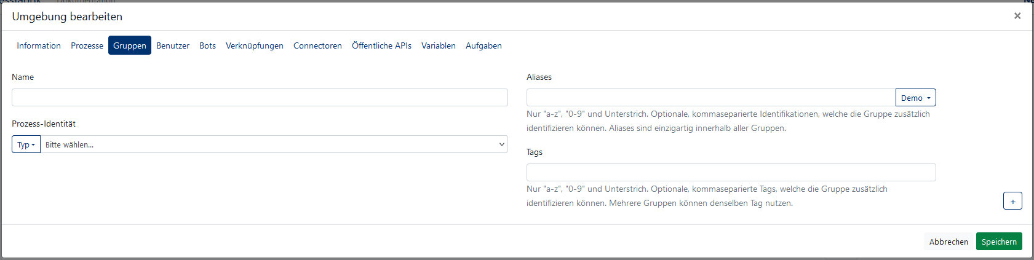Save changes with Speichern button
The image size is (1034, 260).
999,242
